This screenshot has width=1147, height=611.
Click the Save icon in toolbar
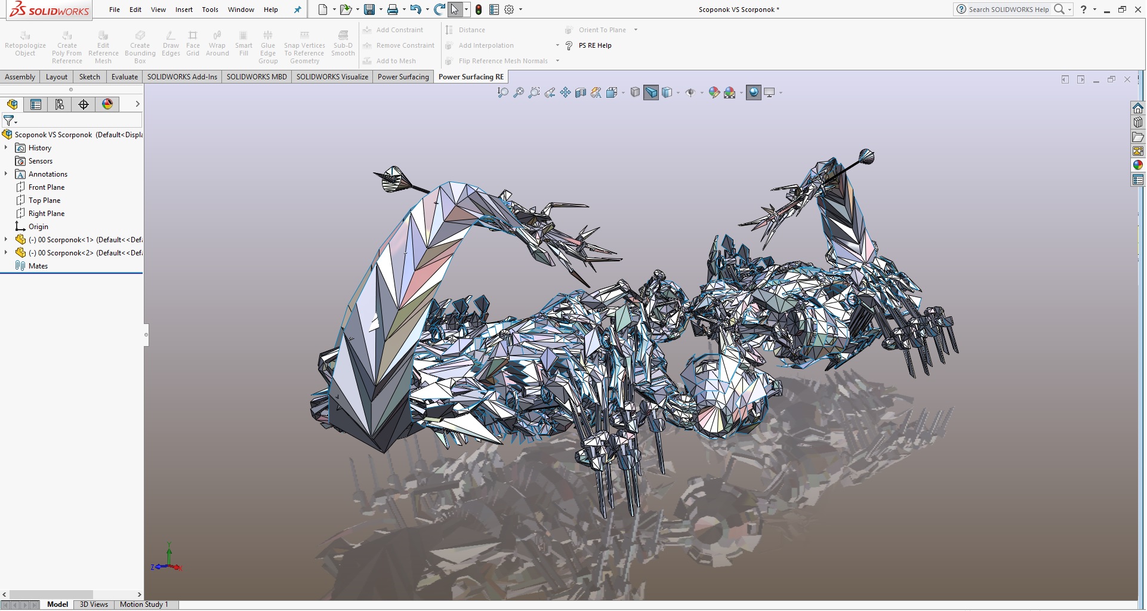click(x=369, y=10)
